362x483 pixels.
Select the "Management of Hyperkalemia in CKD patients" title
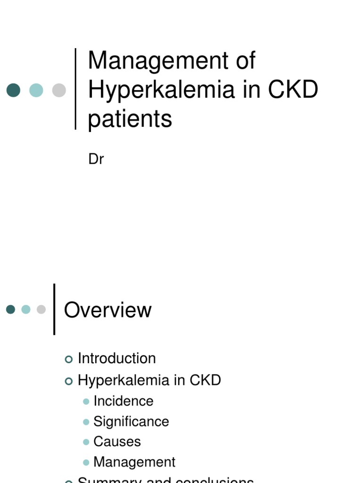tap(203, 89)
